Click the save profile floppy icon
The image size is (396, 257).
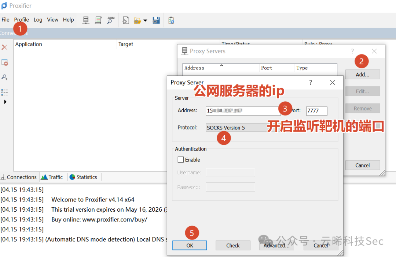pyautogui.click(x=156, y=20)
